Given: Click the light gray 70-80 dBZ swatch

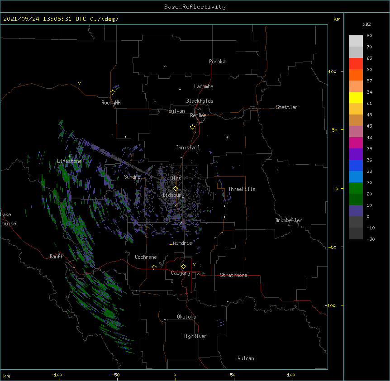Looking at the screenshot, I should point(356,41).
